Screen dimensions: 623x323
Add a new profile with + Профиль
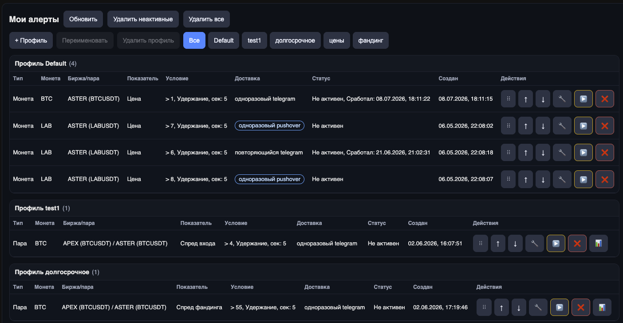[x=31, y=40]
